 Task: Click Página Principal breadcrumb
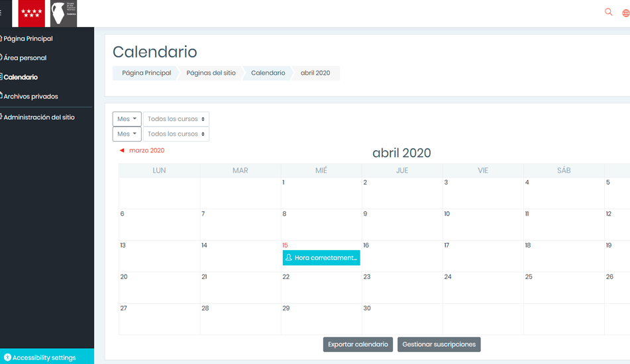(x=146, y=73)
